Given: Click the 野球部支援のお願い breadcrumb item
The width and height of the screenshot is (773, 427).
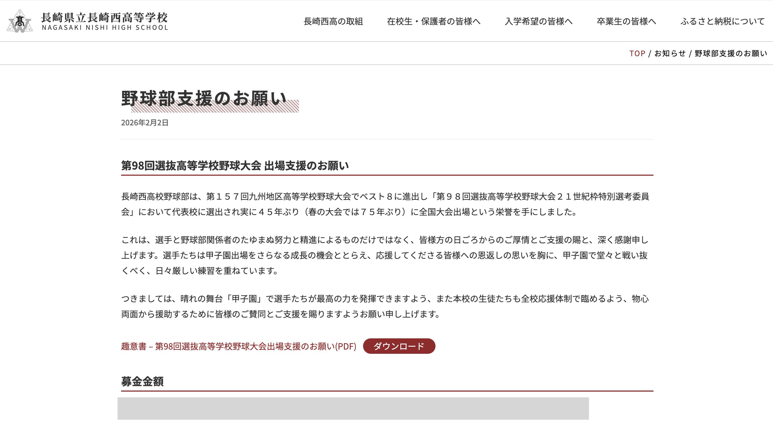Looking at the screenshot, I should pyautogui.click(x=731, y=54).
